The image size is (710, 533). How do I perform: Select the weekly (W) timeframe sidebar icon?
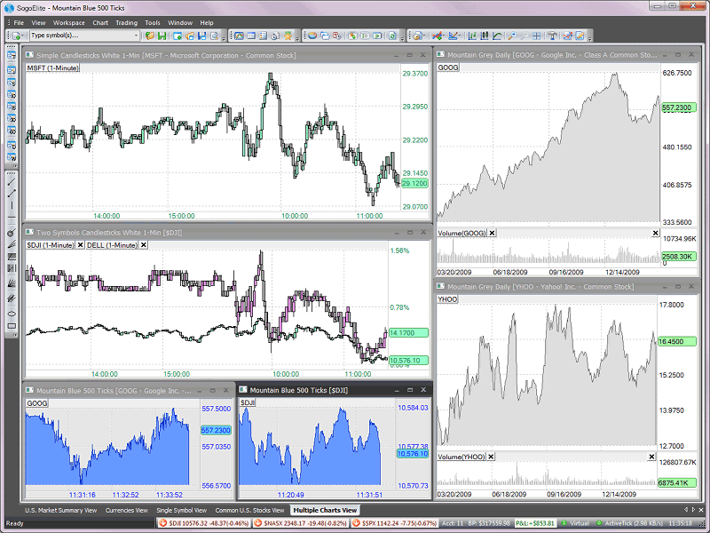tap(12, 157)
